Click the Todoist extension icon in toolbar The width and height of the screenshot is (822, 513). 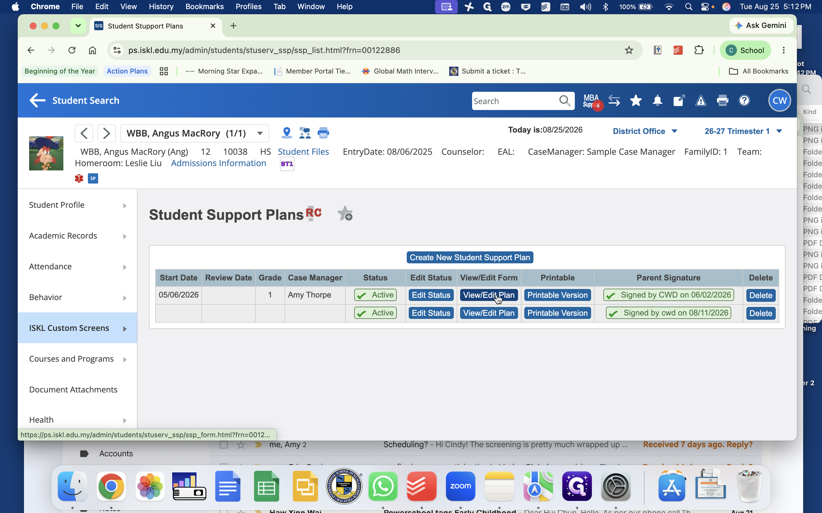point(678,50)
